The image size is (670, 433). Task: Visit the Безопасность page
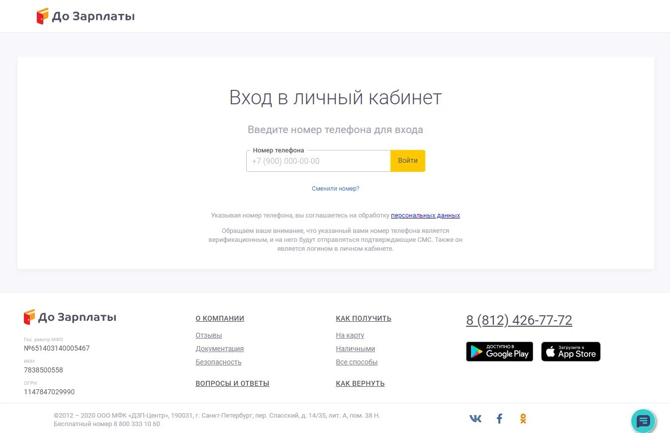coord(218,362)
